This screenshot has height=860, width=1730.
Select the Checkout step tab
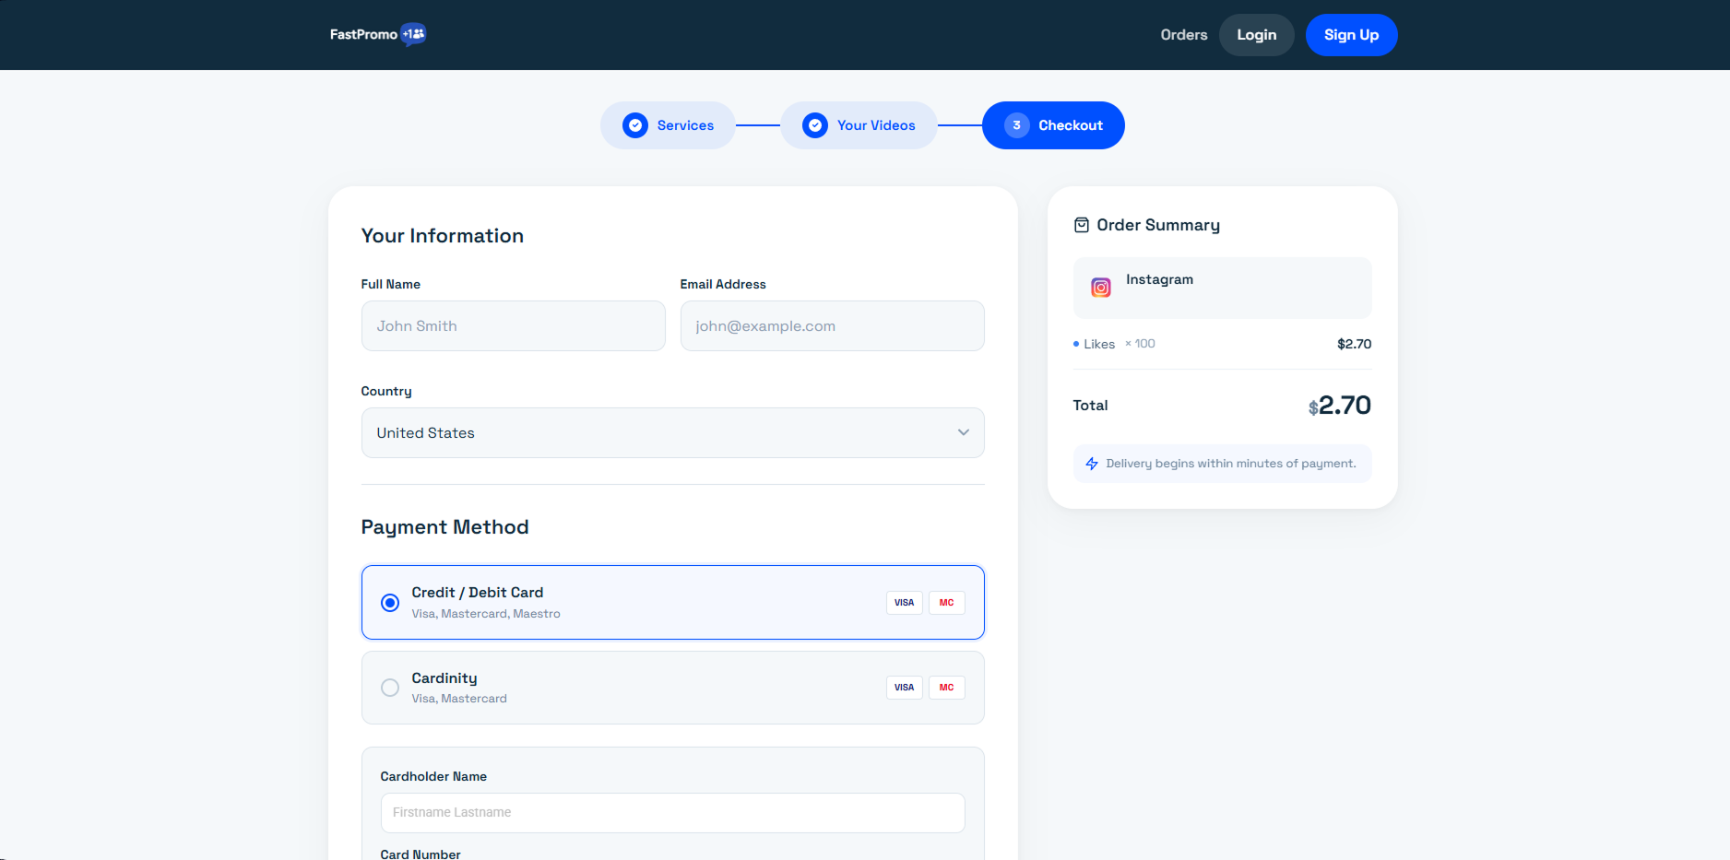pos(1053,125)
